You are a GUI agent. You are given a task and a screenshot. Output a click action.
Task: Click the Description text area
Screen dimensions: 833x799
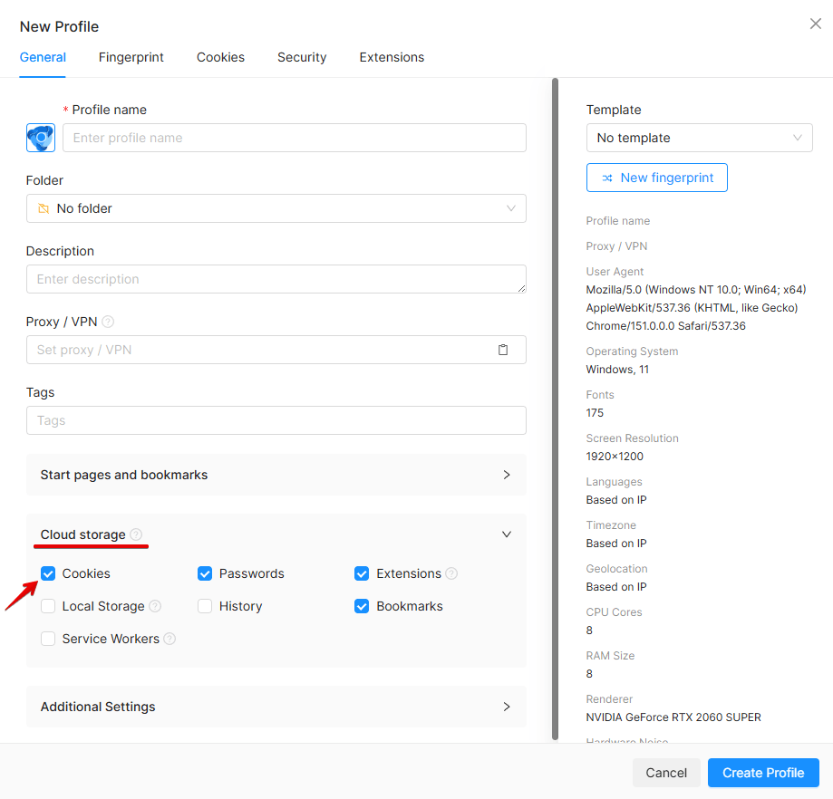276,279
